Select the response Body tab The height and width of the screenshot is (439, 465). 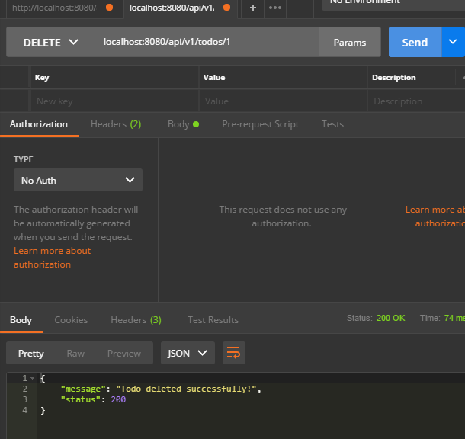(21, 320)
